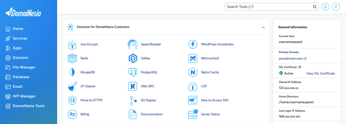Click the Server Status text link
The width and height of the screenshot is (346, 124).
coord(210,114)
